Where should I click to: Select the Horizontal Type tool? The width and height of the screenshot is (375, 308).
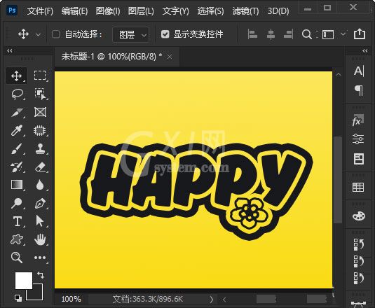click(x=18, y=221)
